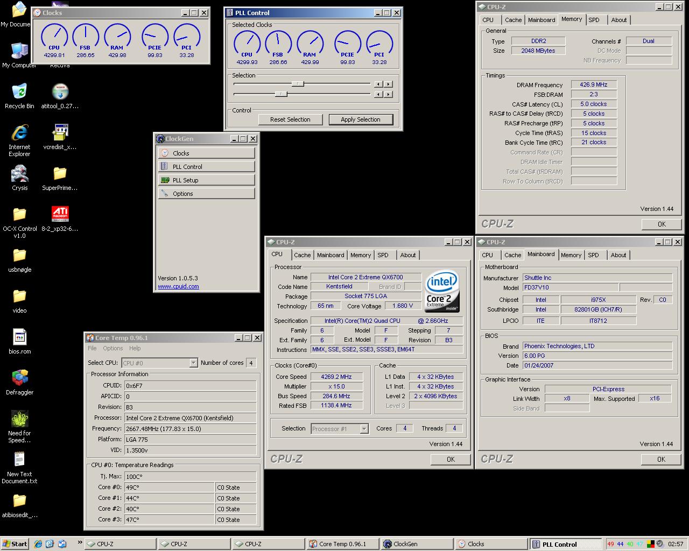Image resolution: width=689 pixels, height=551 pixels.
Task: Switch to Mainboard tab in CPU-Z processor window
Action: click(331, 255)
